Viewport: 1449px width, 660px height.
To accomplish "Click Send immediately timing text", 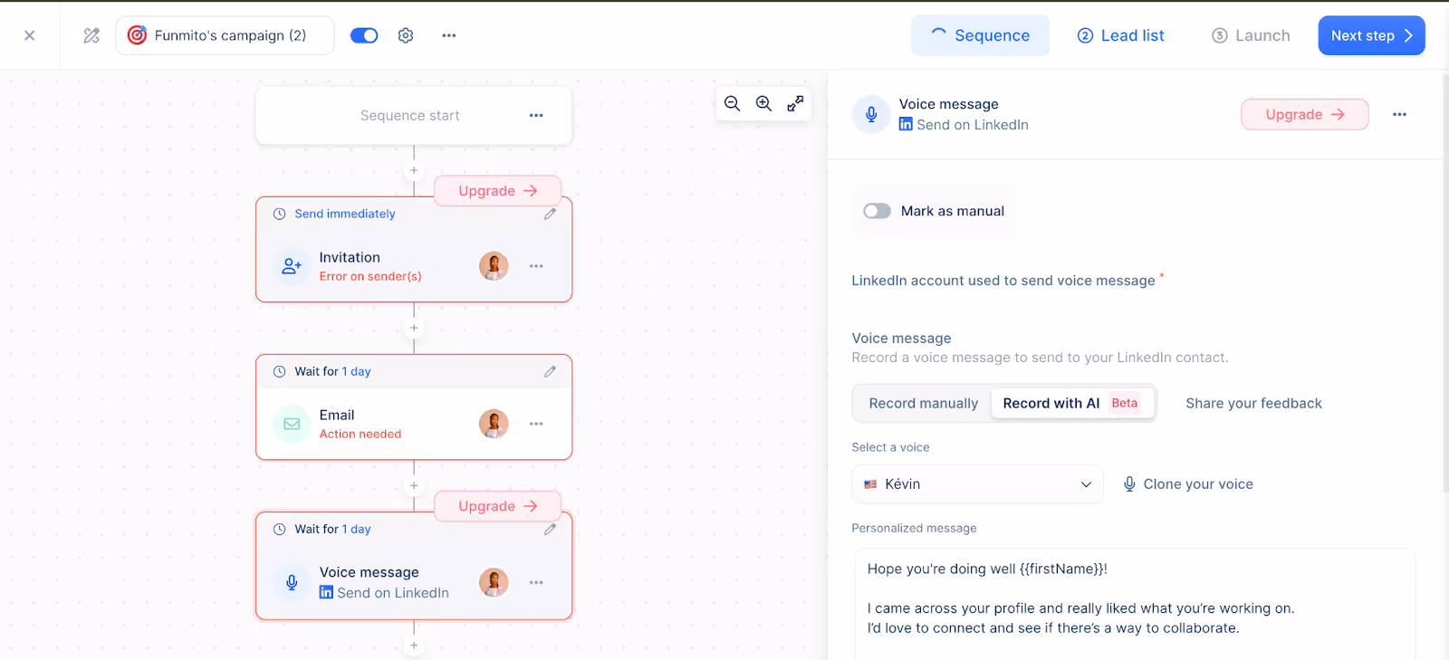I will pyautogui.click(x=345, y=214).
